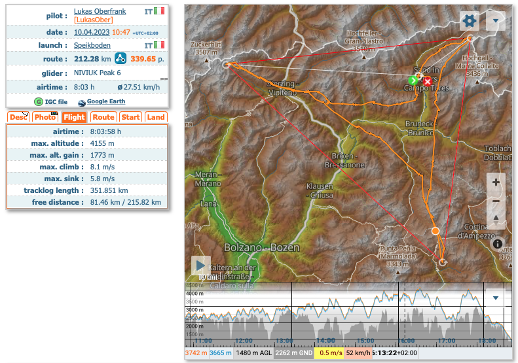Click the red landing marker on map
The image size is (518, 363).
pos(428,81)
